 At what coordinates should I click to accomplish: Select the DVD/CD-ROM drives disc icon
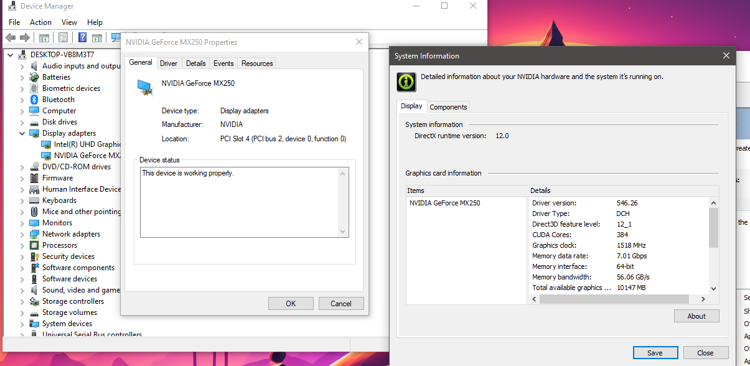tap(34, 167)
